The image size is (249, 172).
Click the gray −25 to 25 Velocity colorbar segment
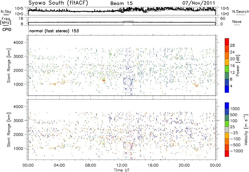[227, 130]
